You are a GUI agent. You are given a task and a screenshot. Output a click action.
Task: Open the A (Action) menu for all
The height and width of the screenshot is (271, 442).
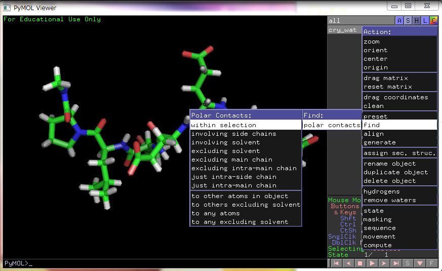pos(399,21)
